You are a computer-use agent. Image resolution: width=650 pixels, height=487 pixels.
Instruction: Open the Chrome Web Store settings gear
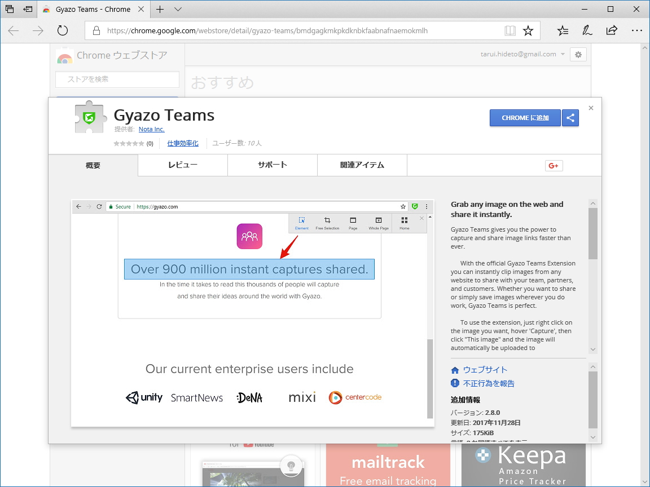pos(578,55)
